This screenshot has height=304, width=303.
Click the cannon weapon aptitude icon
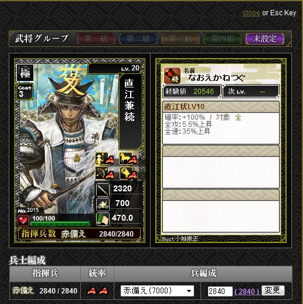125,173
